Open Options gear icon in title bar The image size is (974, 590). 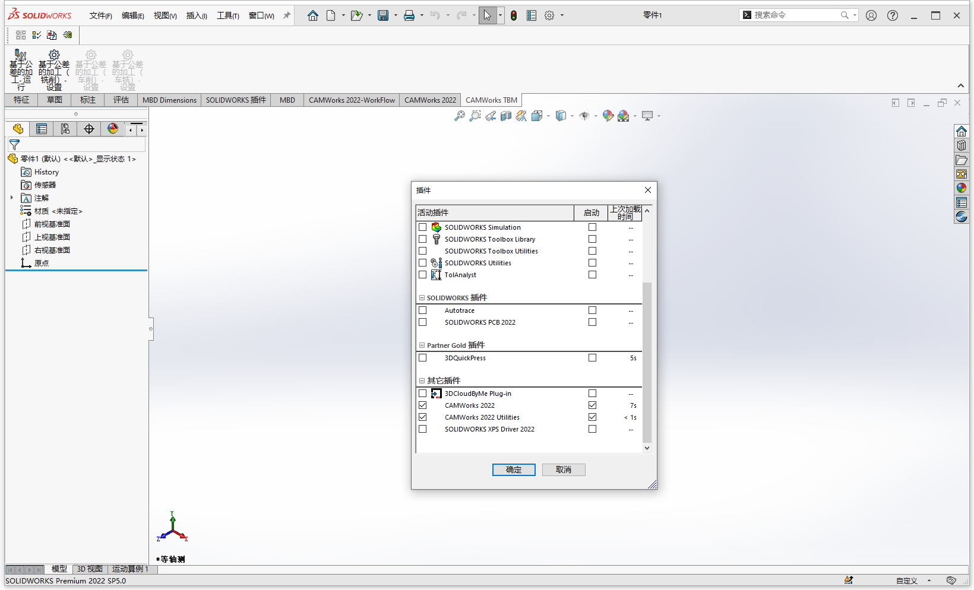(x=549, y=15)
